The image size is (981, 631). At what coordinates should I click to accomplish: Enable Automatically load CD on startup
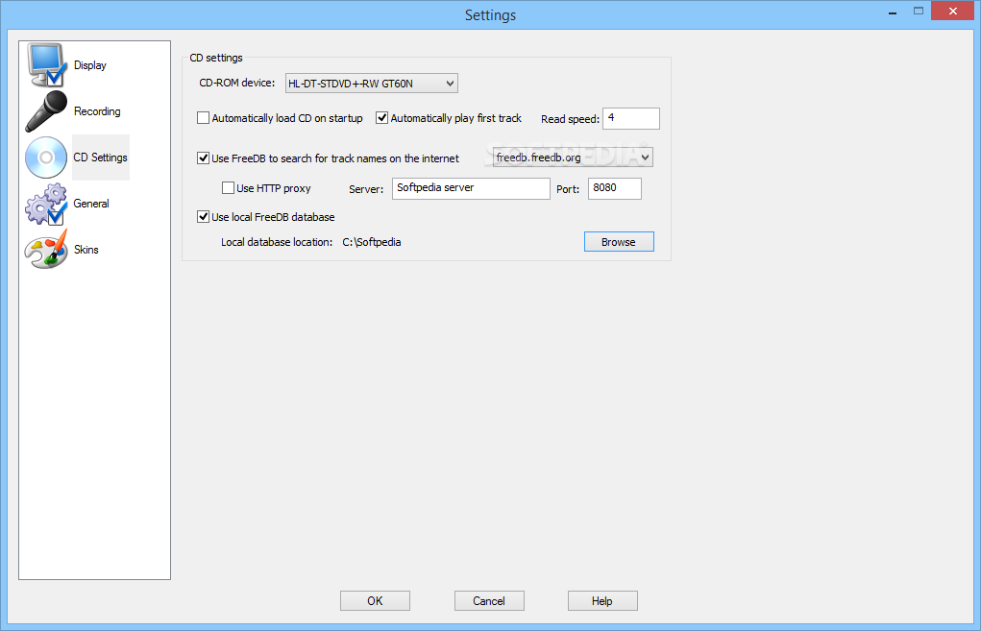204,117
